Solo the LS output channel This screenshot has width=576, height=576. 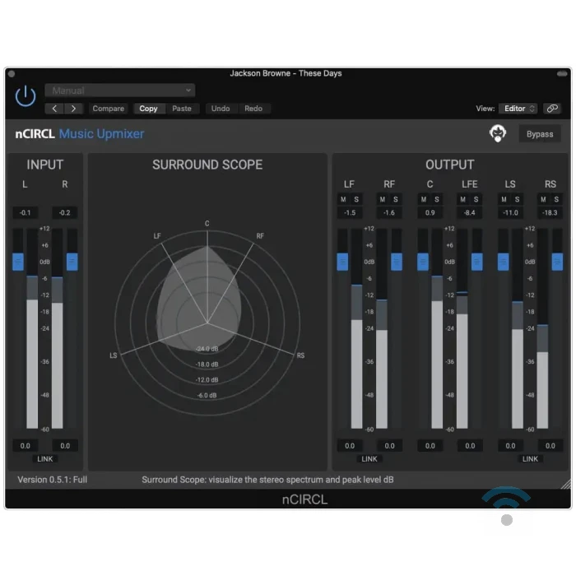tap(518, 199)
